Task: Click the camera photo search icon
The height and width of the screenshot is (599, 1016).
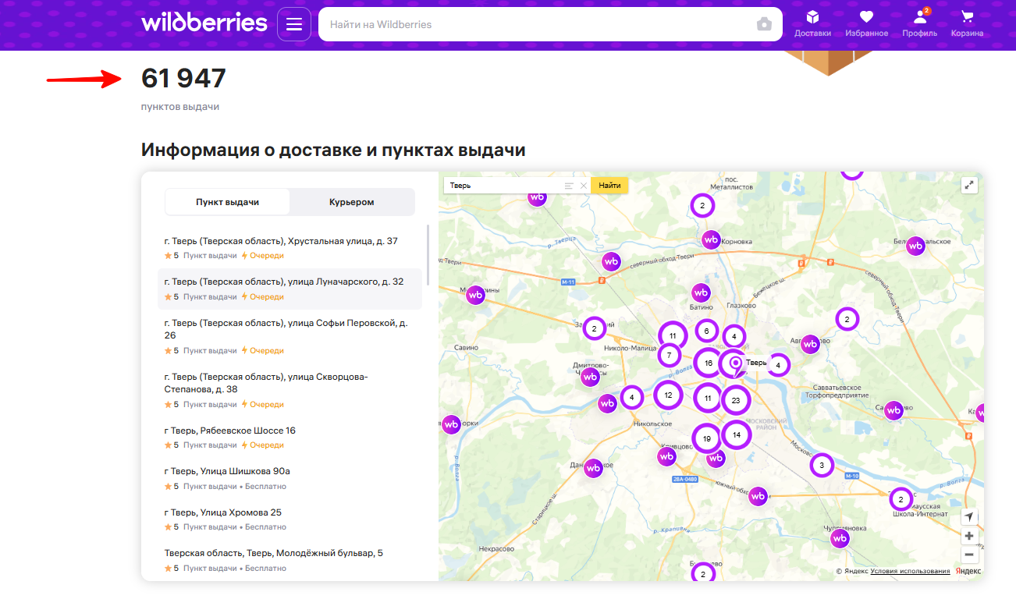Action: coord(764,24)
